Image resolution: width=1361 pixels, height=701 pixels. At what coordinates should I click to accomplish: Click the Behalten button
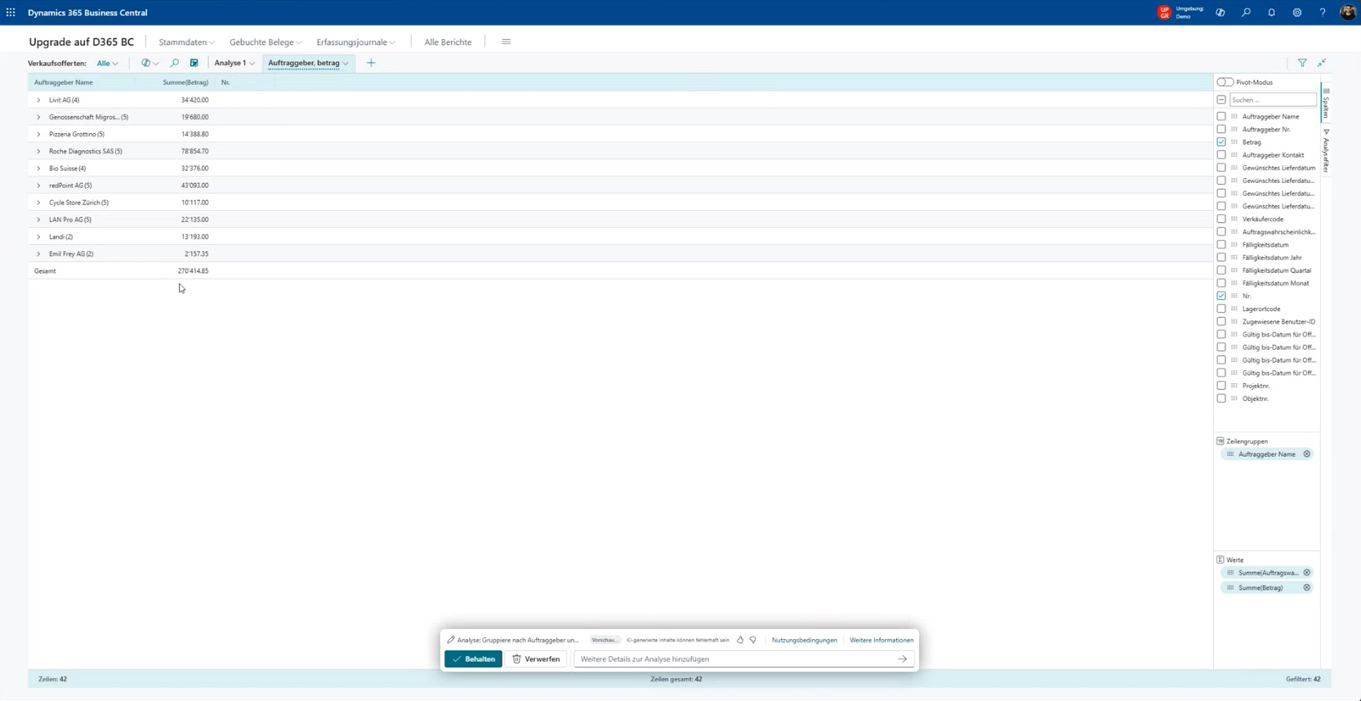tap(473, 659)
